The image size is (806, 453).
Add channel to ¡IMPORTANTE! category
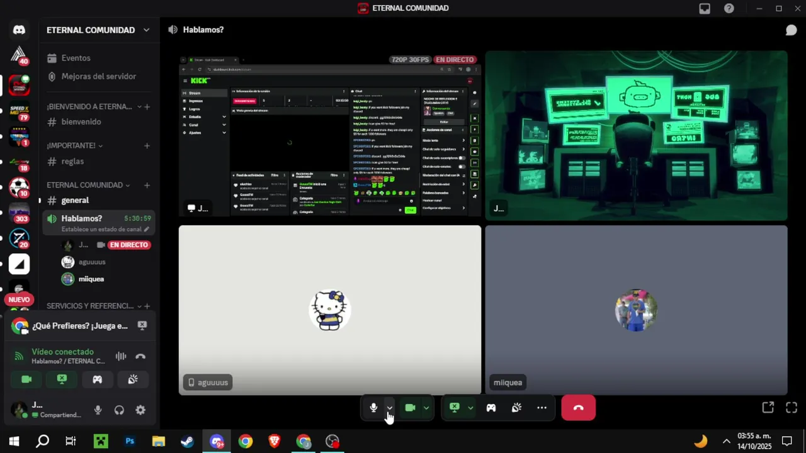tap(147, 145)
